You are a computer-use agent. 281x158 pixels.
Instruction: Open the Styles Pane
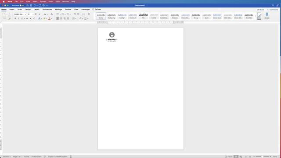(x=259, y=16)
